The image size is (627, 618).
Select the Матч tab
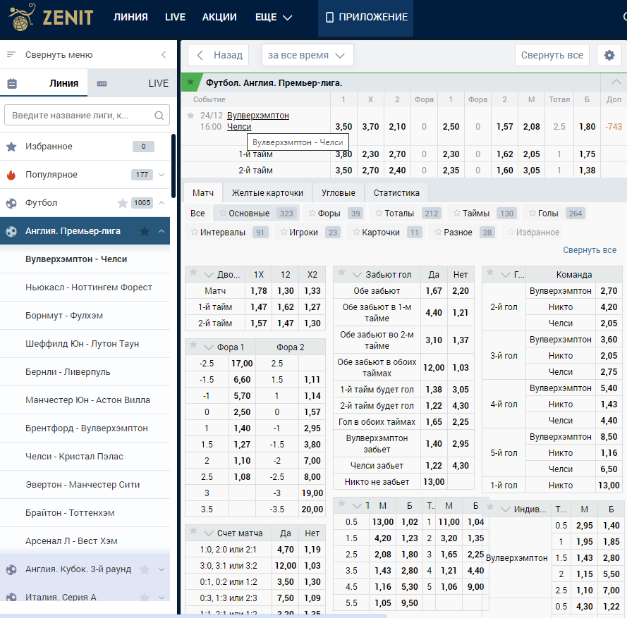tap(202, 193)
